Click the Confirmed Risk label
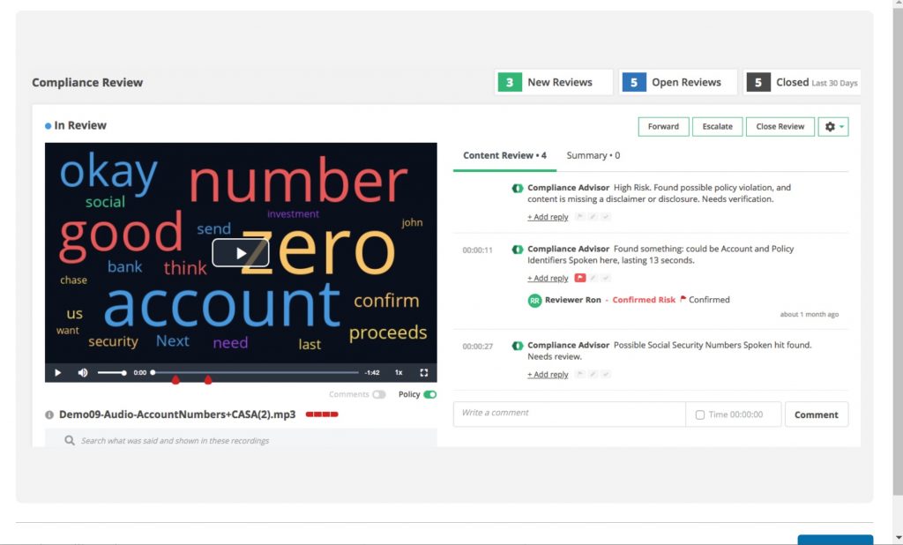This screenshot has height=545, width=903. (x=644, y=300)
